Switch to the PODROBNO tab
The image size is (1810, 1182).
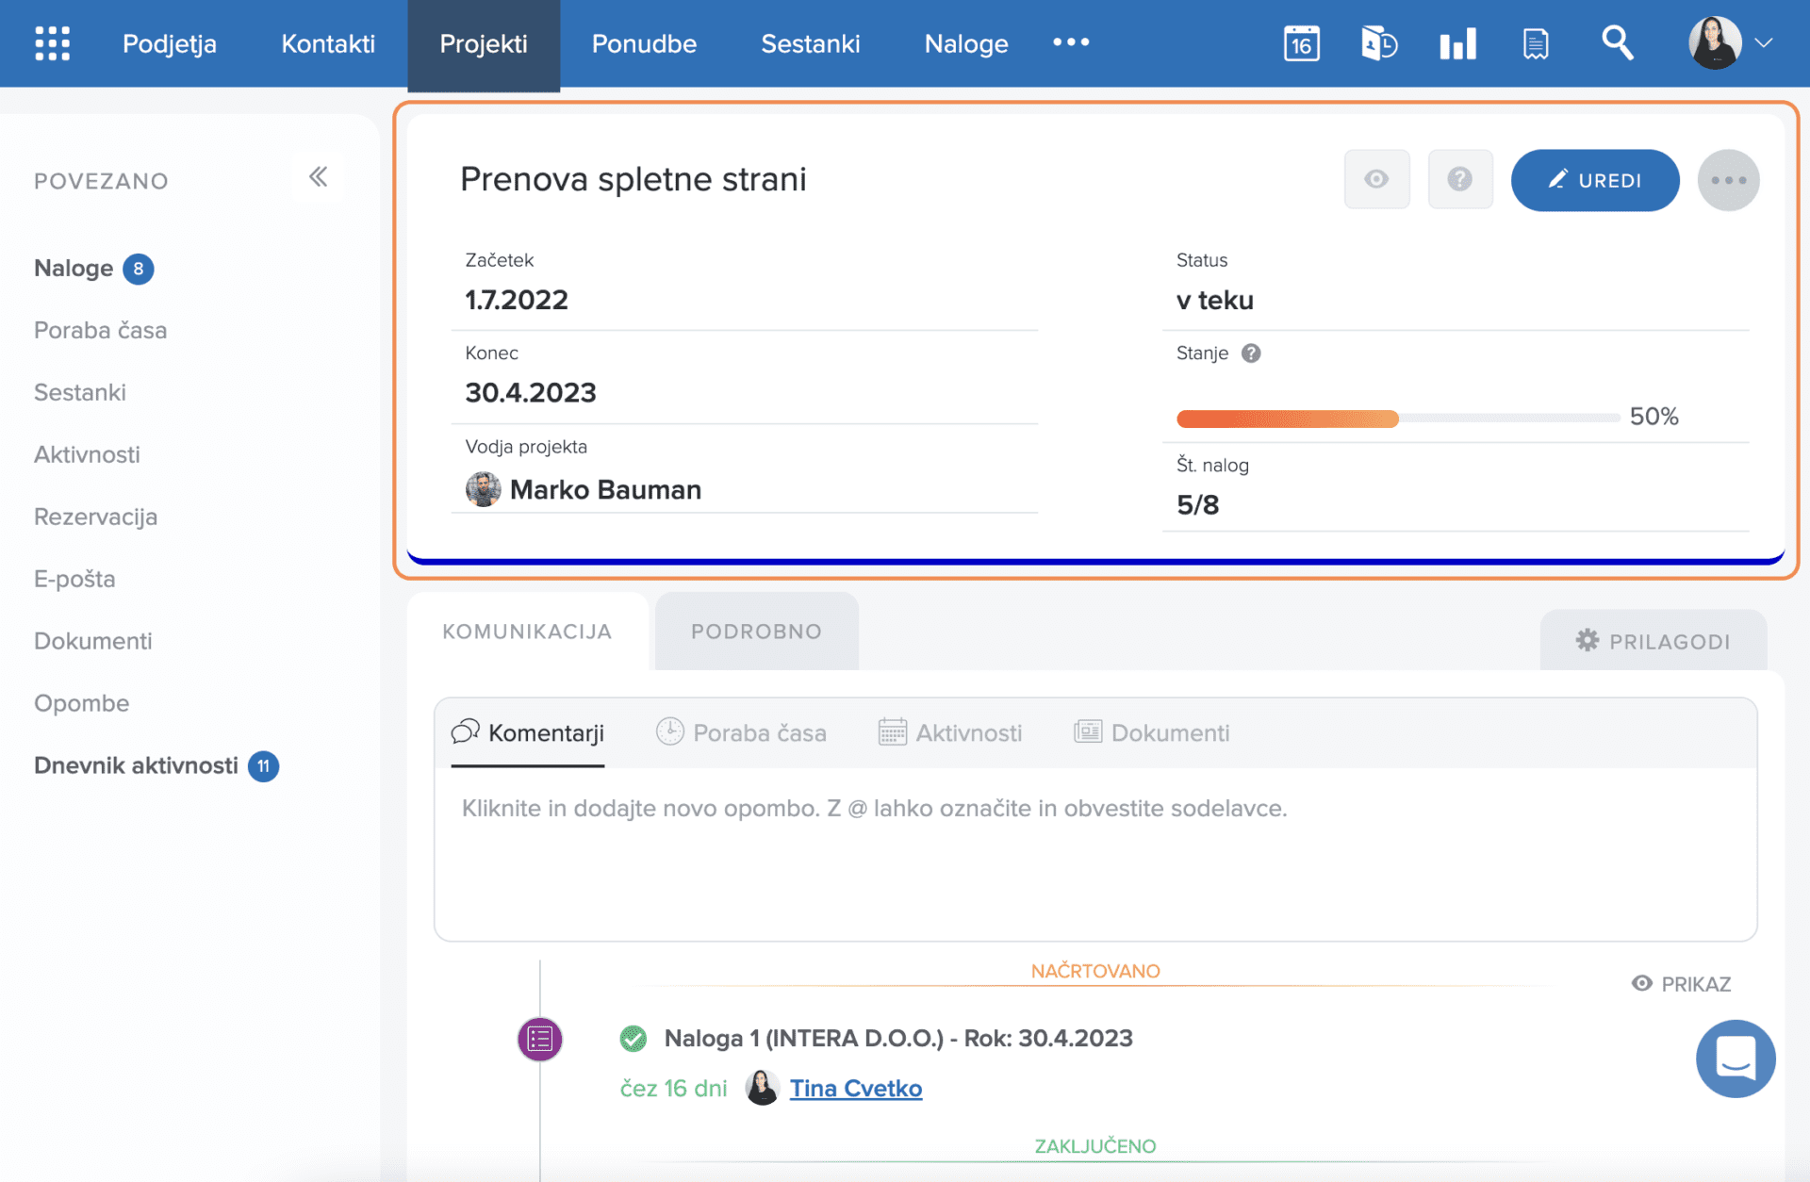tap(756, 632)
